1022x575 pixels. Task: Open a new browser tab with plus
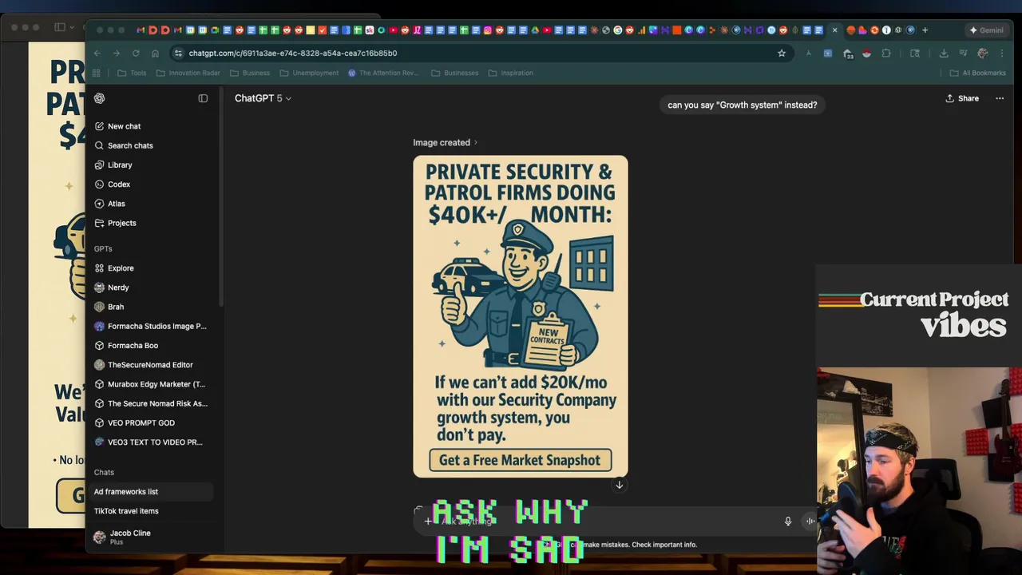pyautogui.click(x=925, y=30)
